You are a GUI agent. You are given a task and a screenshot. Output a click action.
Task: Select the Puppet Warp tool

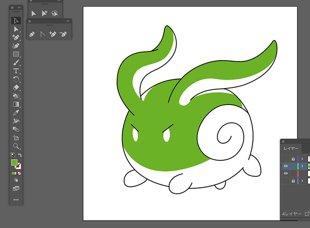(x=16, y=121)
